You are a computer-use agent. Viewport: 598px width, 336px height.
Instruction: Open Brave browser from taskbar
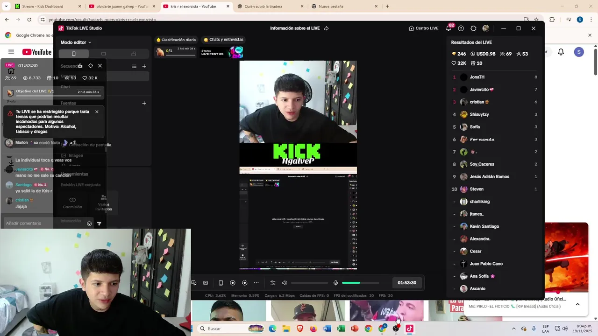point(300,329)
